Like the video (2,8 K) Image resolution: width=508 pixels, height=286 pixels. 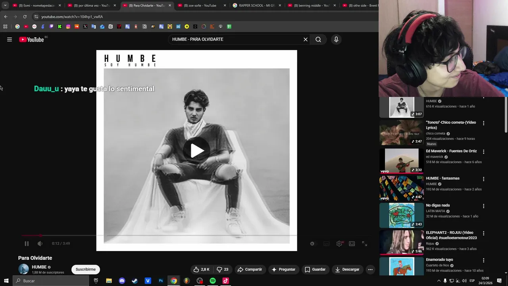pos(201,269)
